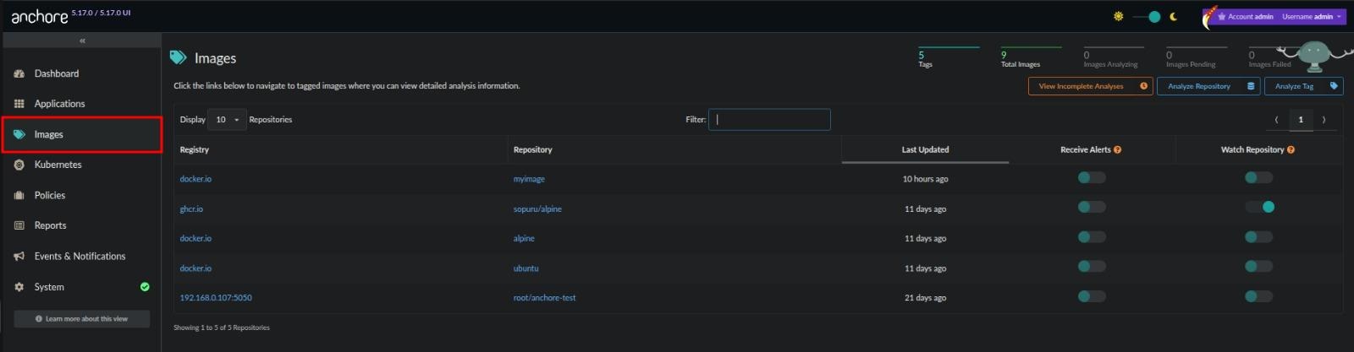
Task: Click 192.168.0.107:5050 registry link
Action: 216,298
